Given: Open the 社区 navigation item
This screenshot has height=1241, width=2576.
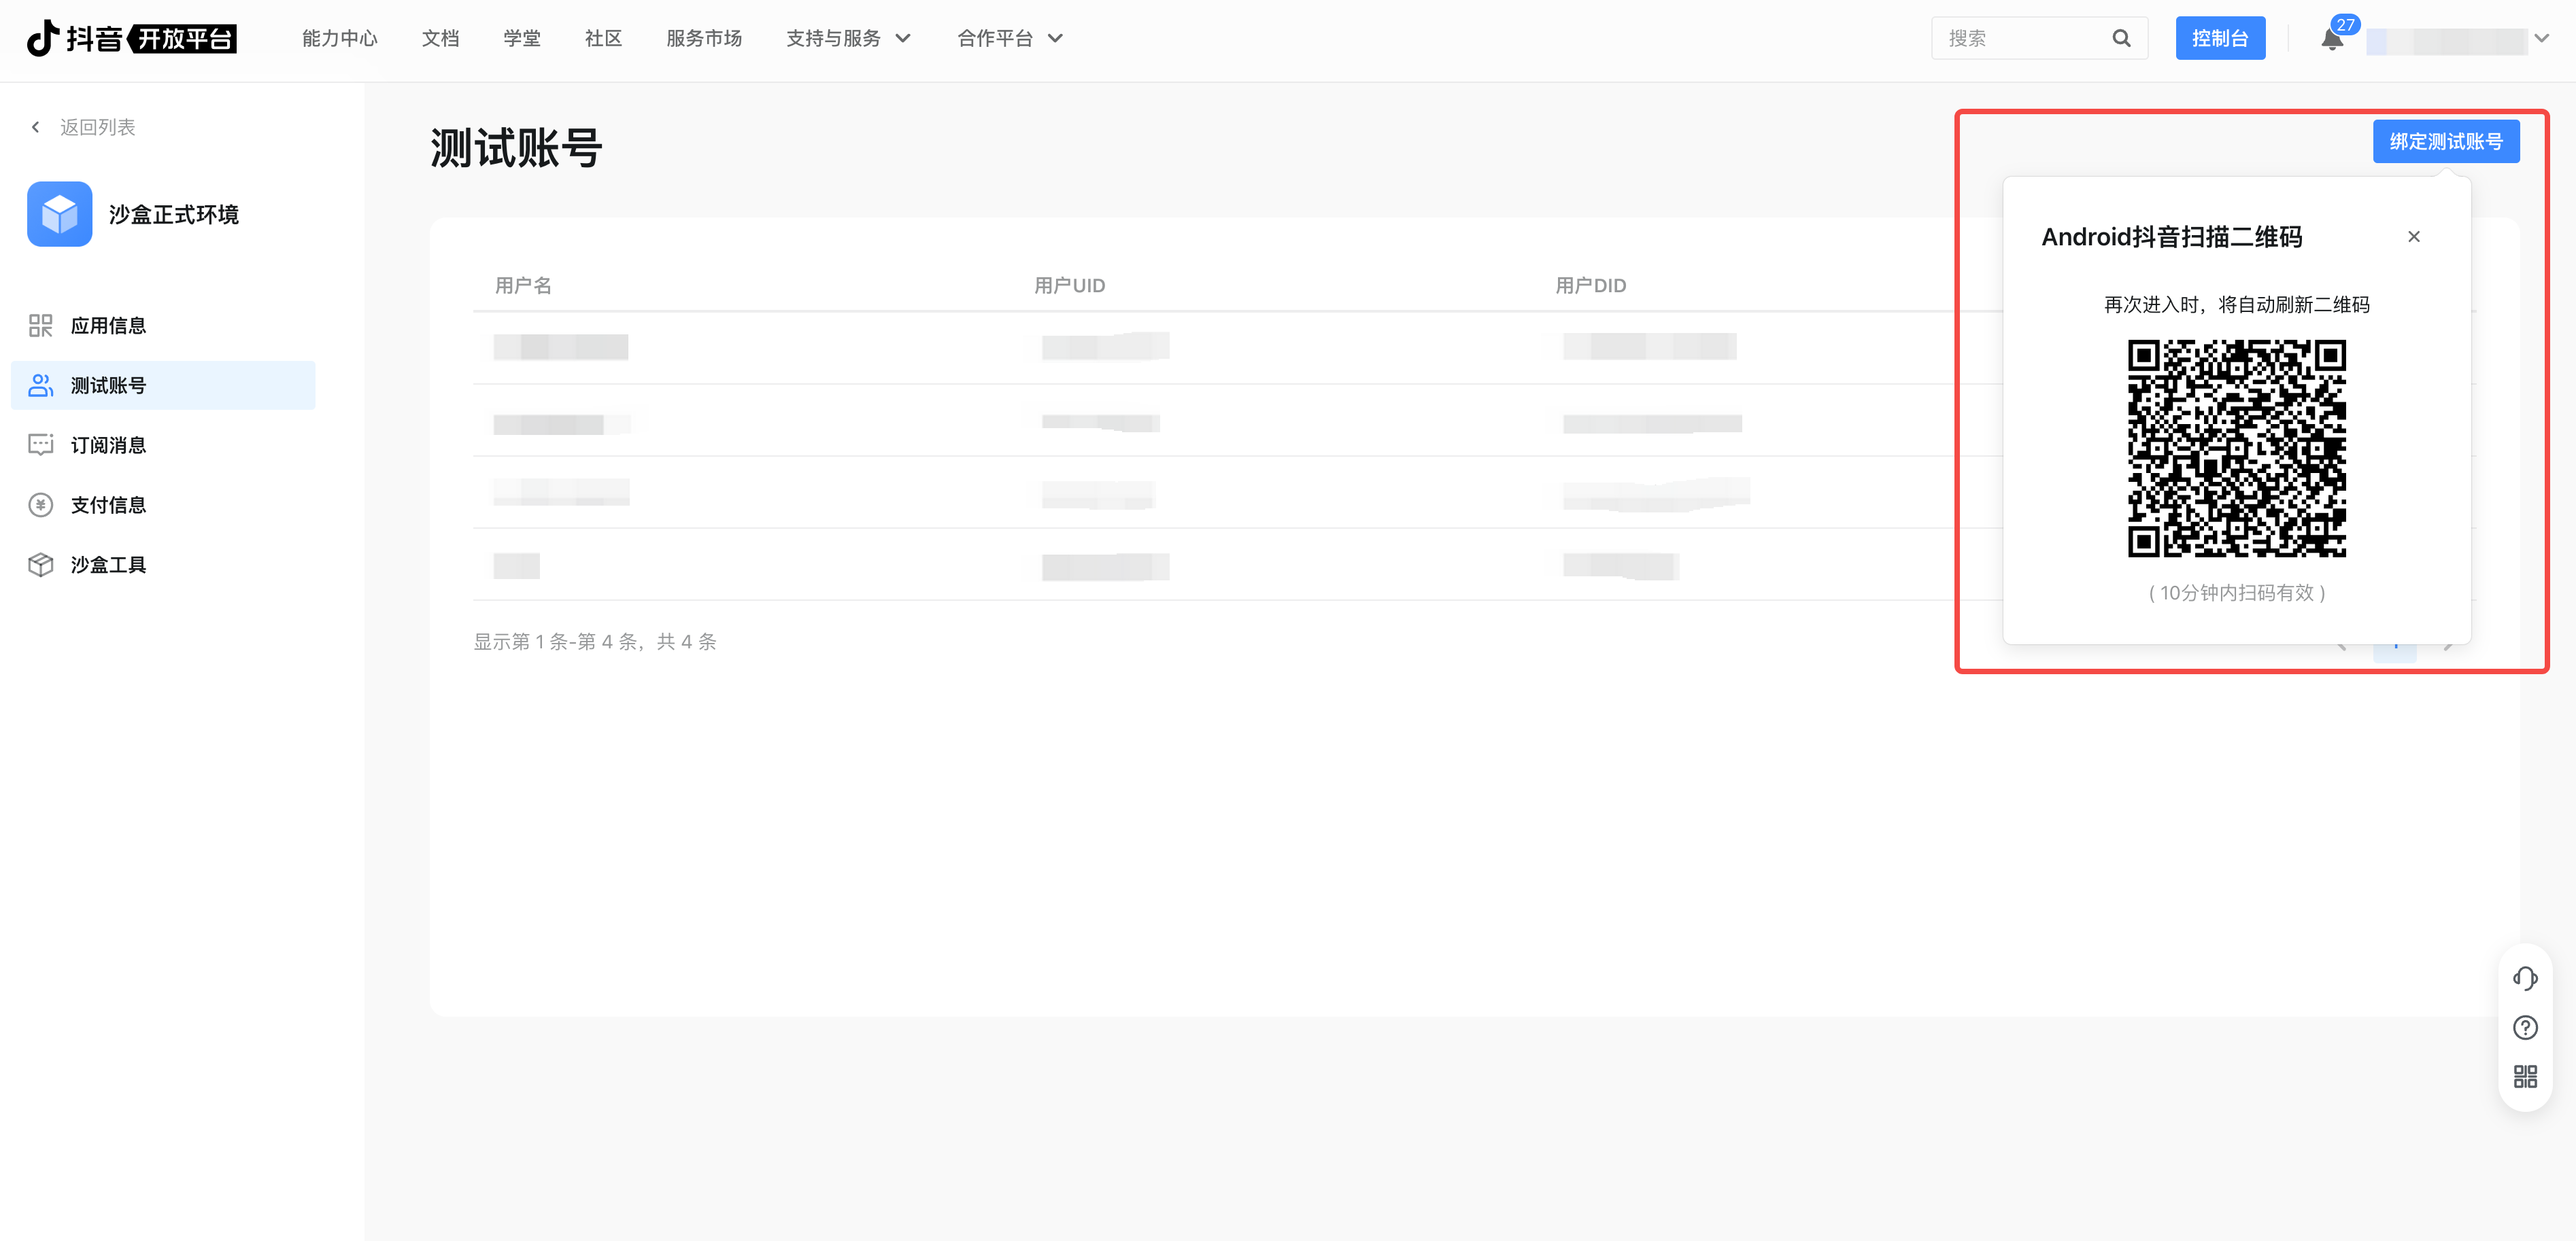Looking at the screenshot, I should [x=603, y=38].
